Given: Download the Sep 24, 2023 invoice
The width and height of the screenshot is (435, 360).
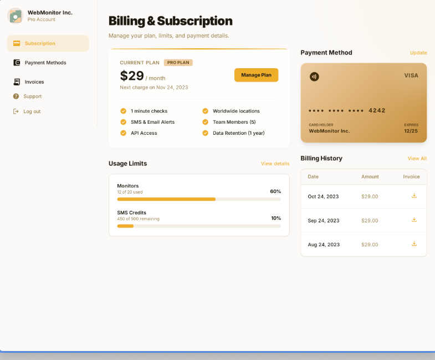Looking at the screenshot, I should [x=414, y=220].
